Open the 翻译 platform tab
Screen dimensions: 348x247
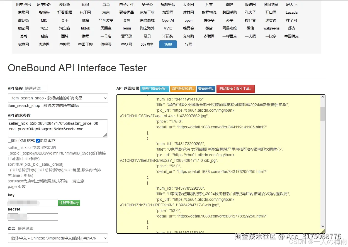[x=230, y=4]
